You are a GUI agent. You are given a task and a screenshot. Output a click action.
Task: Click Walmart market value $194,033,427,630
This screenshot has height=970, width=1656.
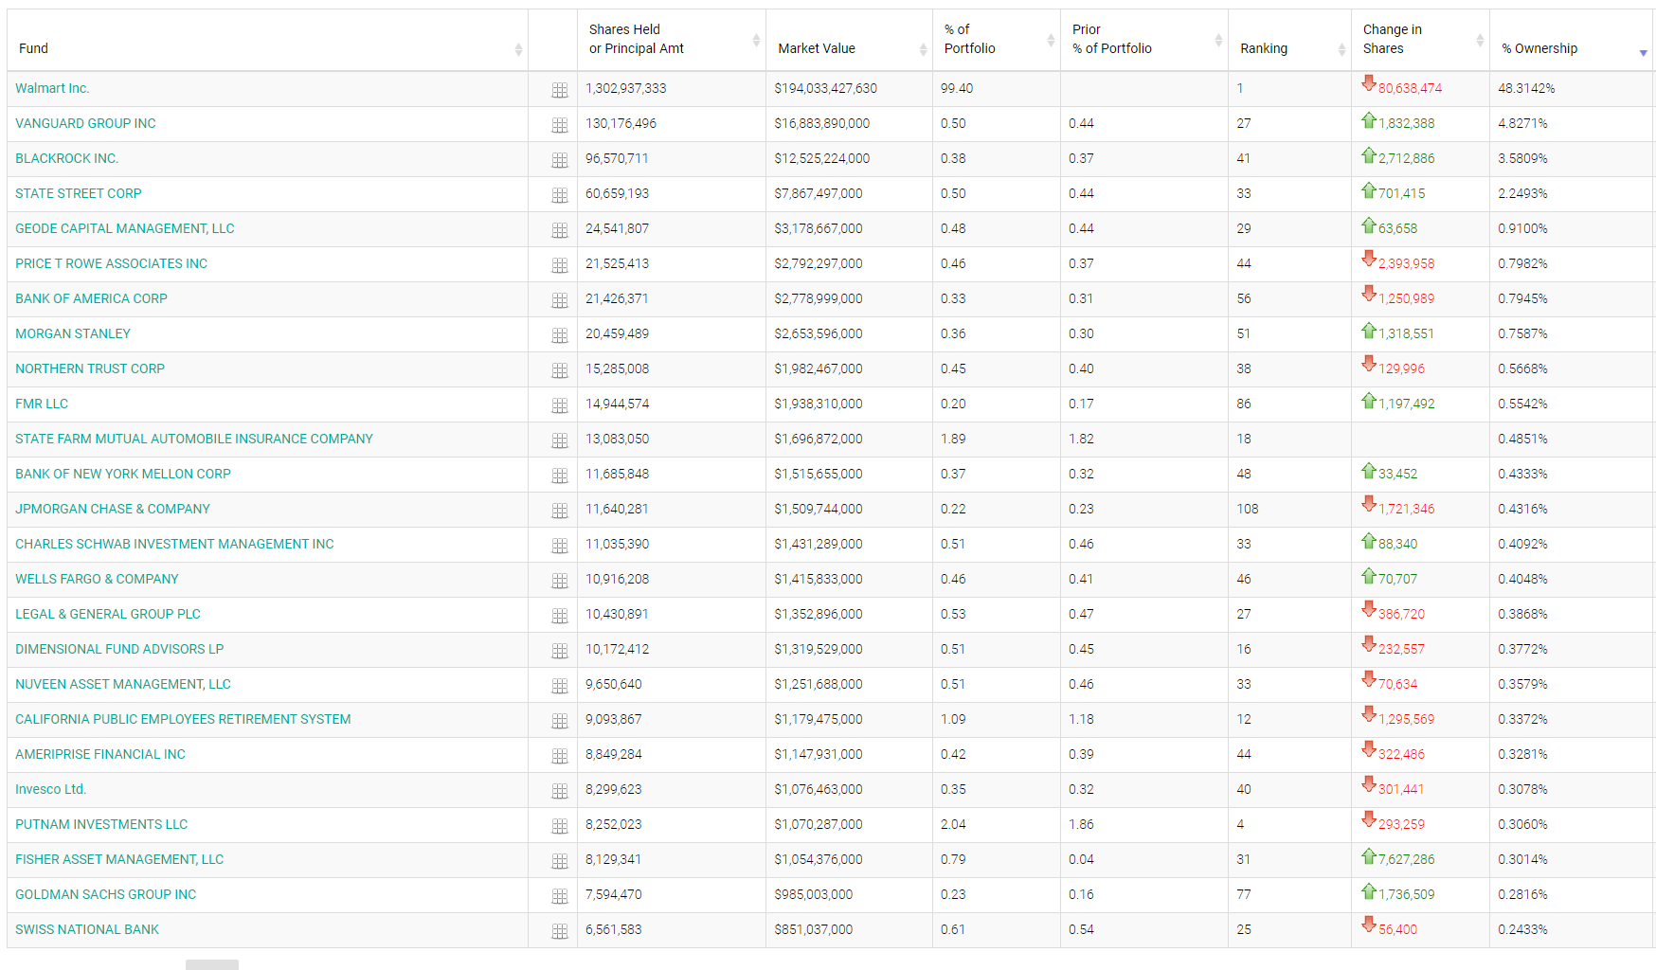(x=825, y=88)
